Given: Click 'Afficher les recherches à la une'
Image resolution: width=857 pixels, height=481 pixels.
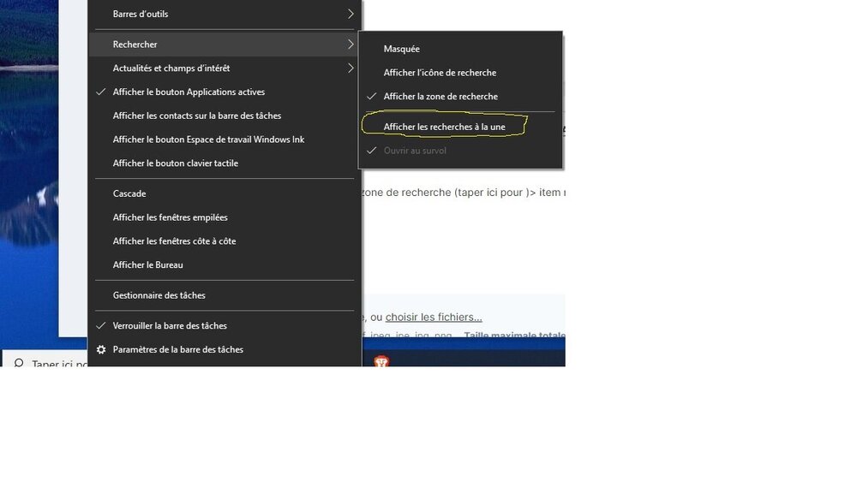Looking at the screenshot, I should pos(444,127).
